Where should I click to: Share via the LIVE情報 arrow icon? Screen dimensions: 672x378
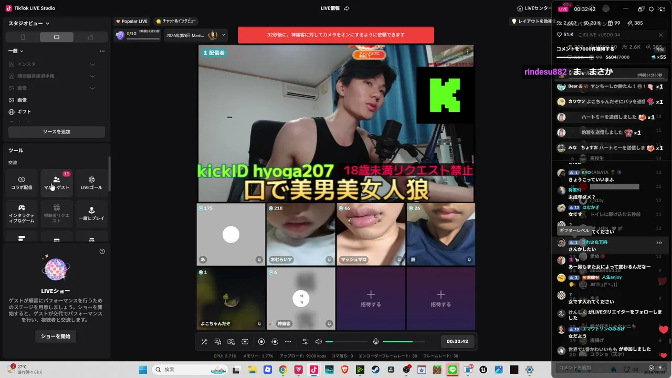(346, 8)
